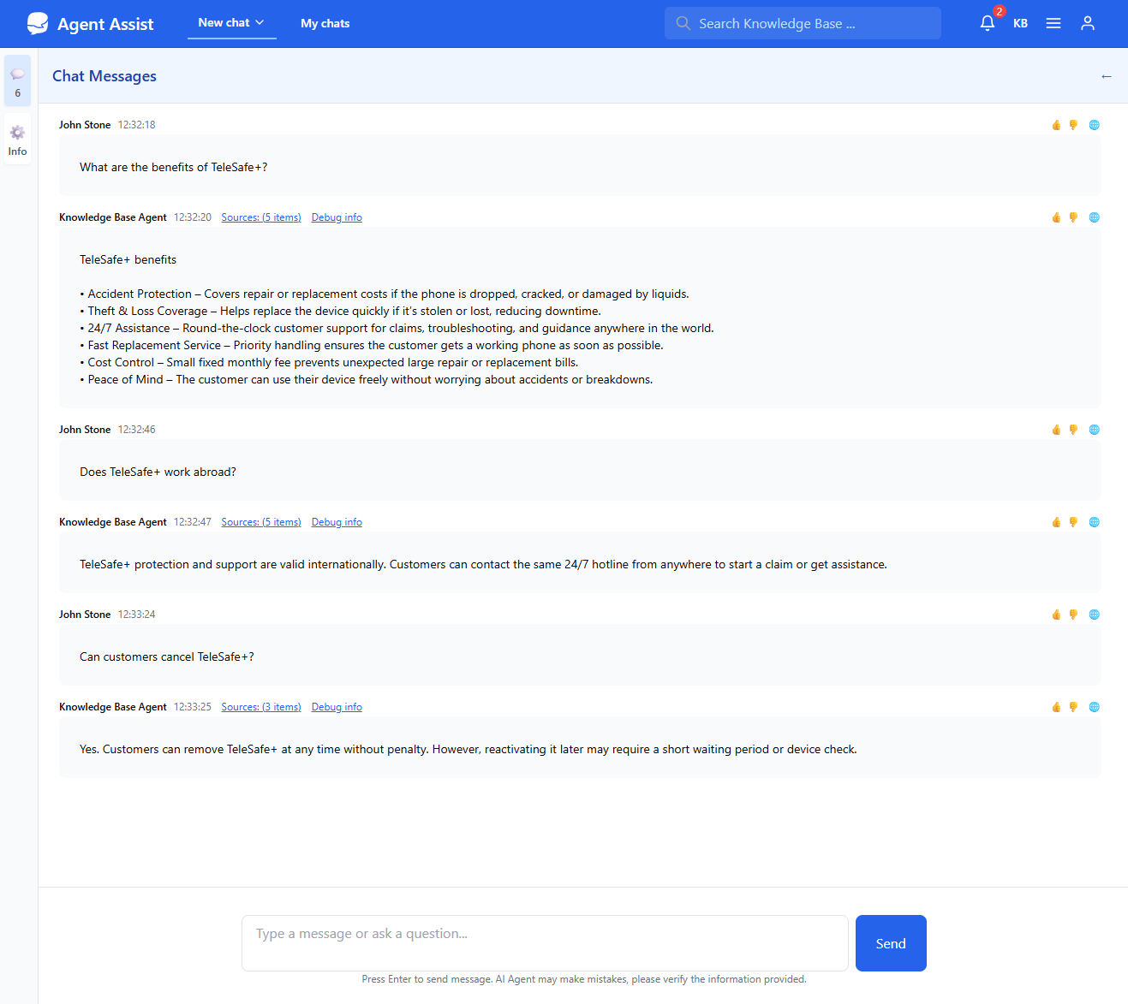Collapse the Chat Messages panel with the arrow
This screenshot has width=1128, height=1004.
click(1106, 76)
